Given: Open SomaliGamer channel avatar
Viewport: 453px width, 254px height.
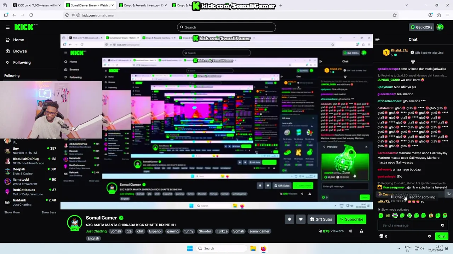Looking at the screenshot, I should [75, 223].
